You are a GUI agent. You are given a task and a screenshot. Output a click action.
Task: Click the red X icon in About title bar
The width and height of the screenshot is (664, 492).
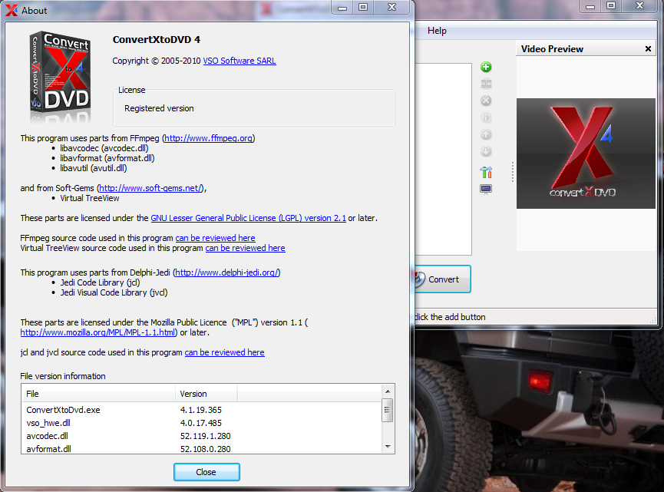(x=12, y=10)
